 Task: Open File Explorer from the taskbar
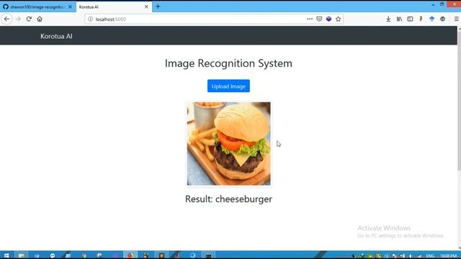click(x=21, y=255)
